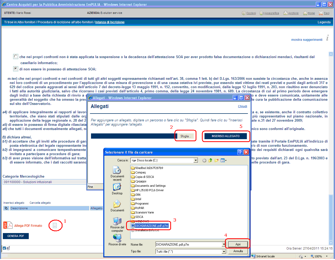This screenshot has width=335, height=260.
Task: Select the Intel folder
Action: tap(136, 199)
